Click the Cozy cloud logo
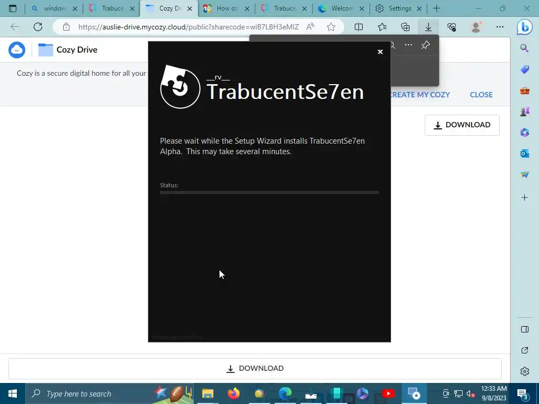This screenshot has height=404, width=539. pyautogui.click(x=17, y=50)
